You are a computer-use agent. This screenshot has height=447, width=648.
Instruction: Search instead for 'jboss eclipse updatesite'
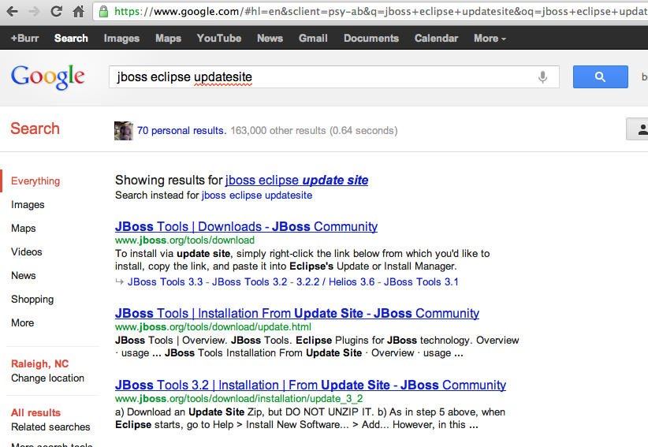click(x=257, y=195)
